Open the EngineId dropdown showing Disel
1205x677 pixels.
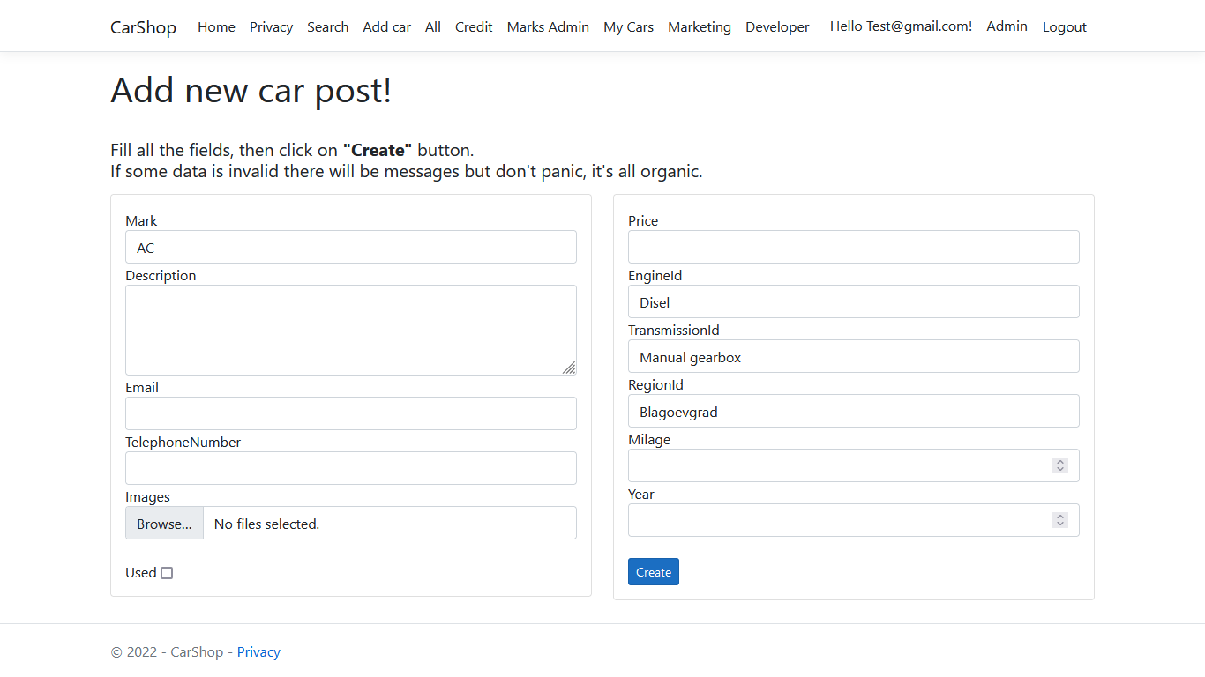[x=852, y=301]
